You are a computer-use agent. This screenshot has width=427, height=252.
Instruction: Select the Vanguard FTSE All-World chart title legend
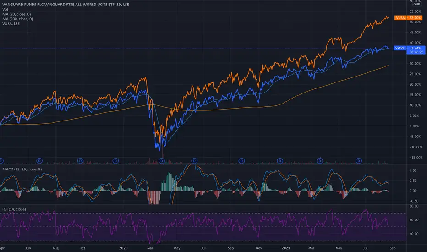pos(66,5)
